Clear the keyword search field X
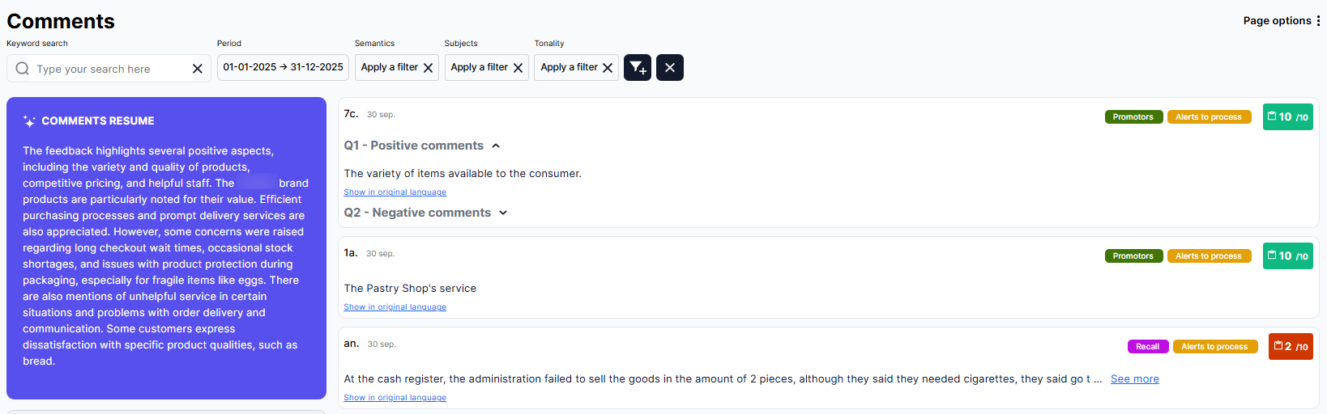The width and height of the screenshot is (1327, 414). coord(197,69)
